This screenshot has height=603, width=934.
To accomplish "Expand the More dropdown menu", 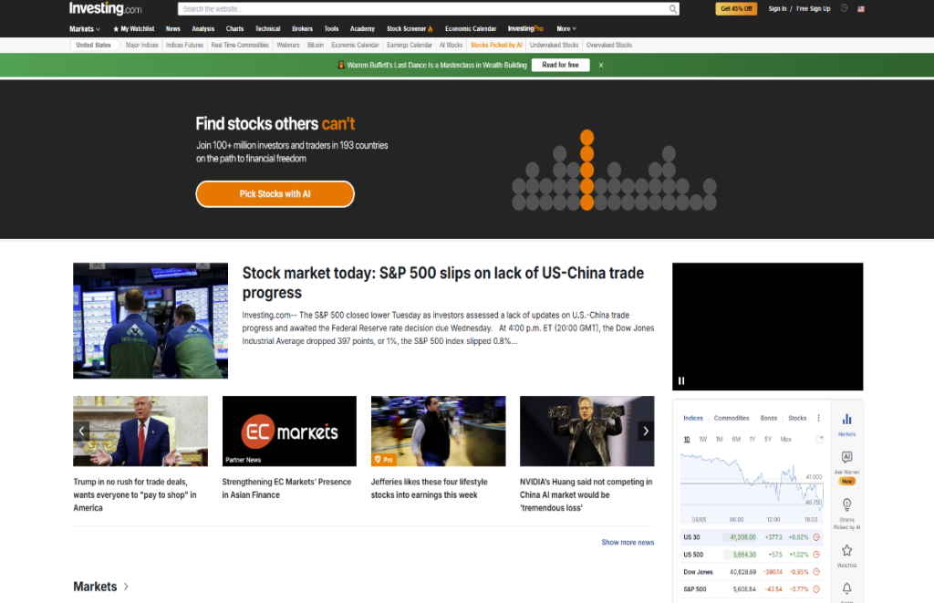I will click(566, 28).
